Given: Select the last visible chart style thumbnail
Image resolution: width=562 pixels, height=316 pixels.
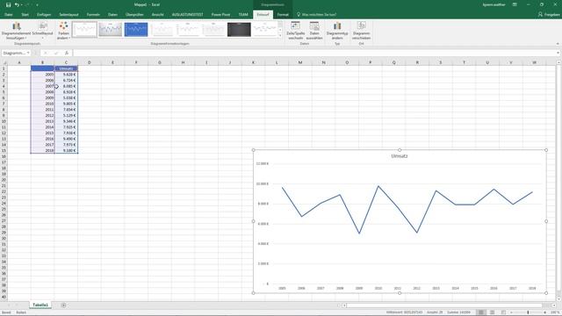Looking at the screenshot, I should [265, 29].
